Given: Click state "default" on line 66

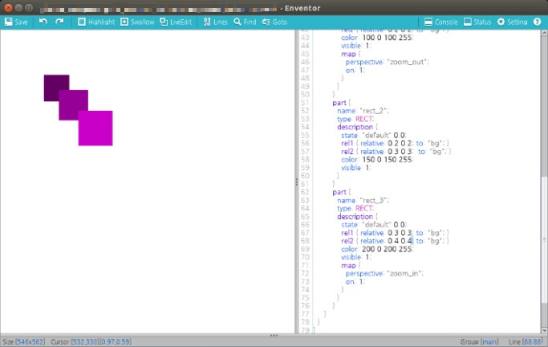Looking at the screenshot, I should click(x=374, y=225).
